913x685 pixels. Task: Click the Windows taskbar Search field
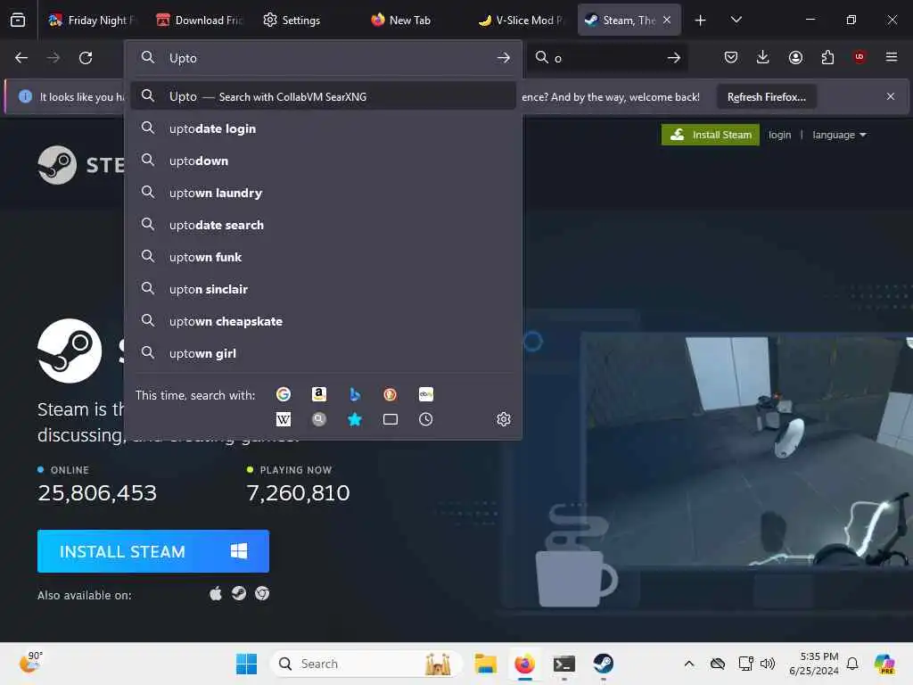[x=366, y=664]
